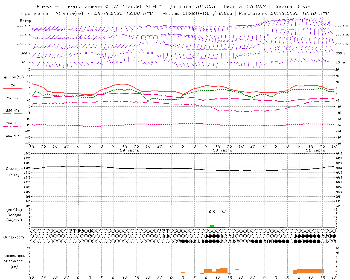The width and height of the screenshot is (350, 280).
Task: Click the "Высота: 155м" header value
Action: pos(292,7)
